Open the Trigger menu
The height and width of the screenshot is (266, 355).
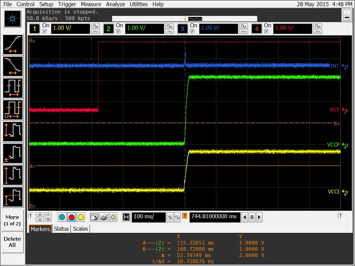(x=67, y=4)
